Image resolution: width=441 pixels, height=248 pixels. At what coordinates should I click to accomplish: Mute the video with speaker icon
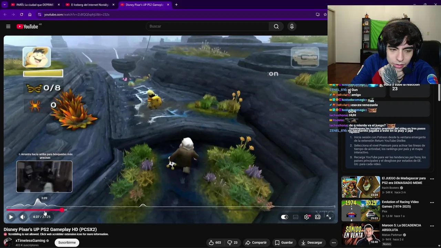tap(22, 217)
